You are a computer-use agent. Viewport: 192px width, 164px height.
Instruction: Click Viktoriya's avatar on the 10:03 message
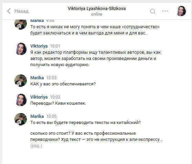point(21,100)
